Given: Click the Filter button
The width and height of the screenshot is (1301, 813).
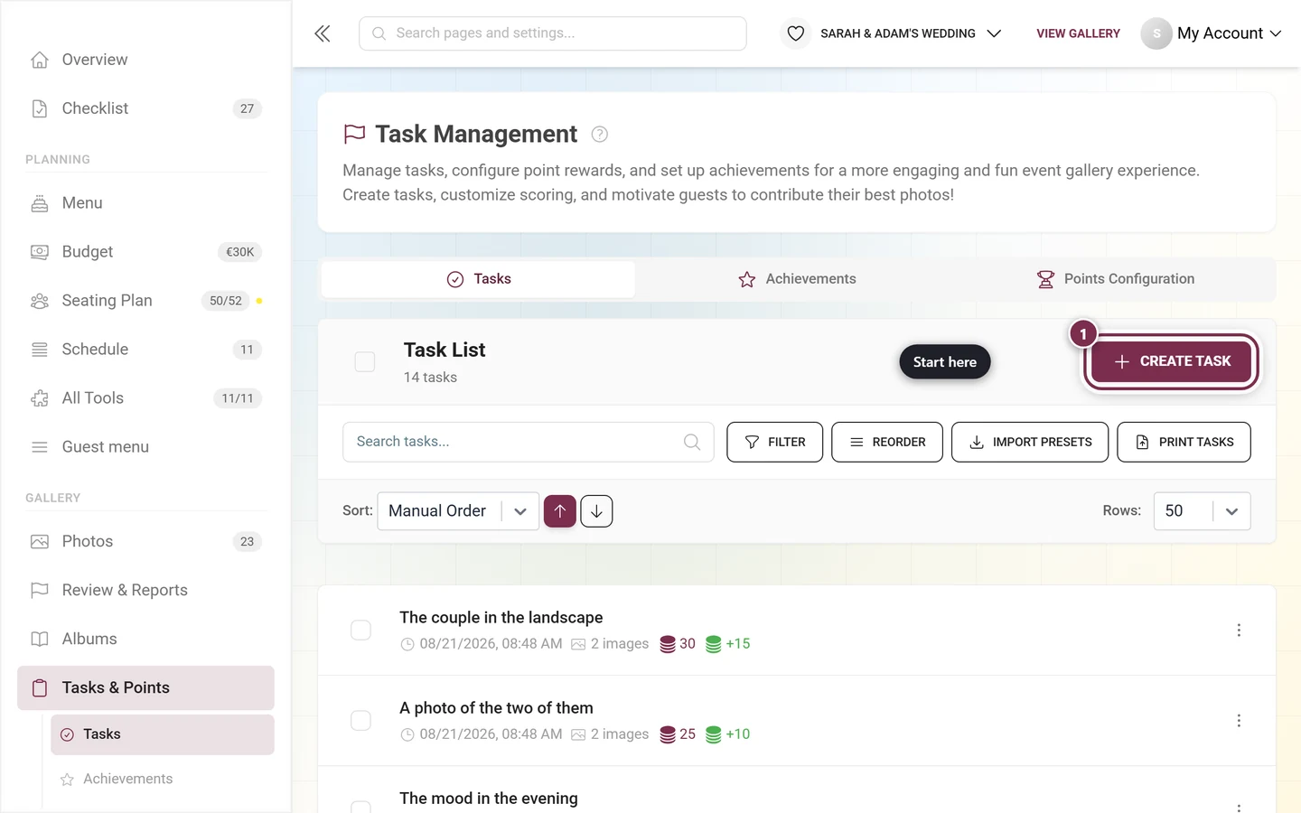Looking at the screenshot, I should coord(775,442).
